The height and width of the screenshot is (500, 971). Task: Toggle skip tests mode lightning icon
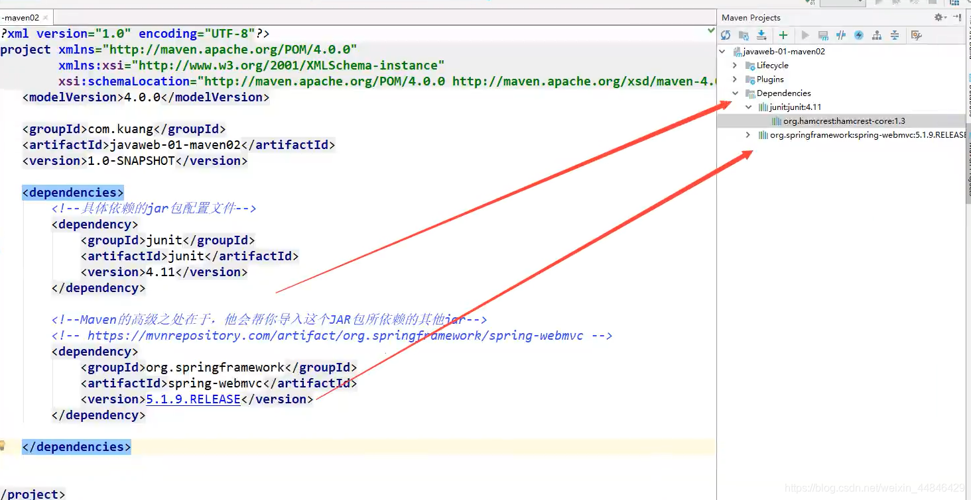pyautogui.click(x=859, y=35)
